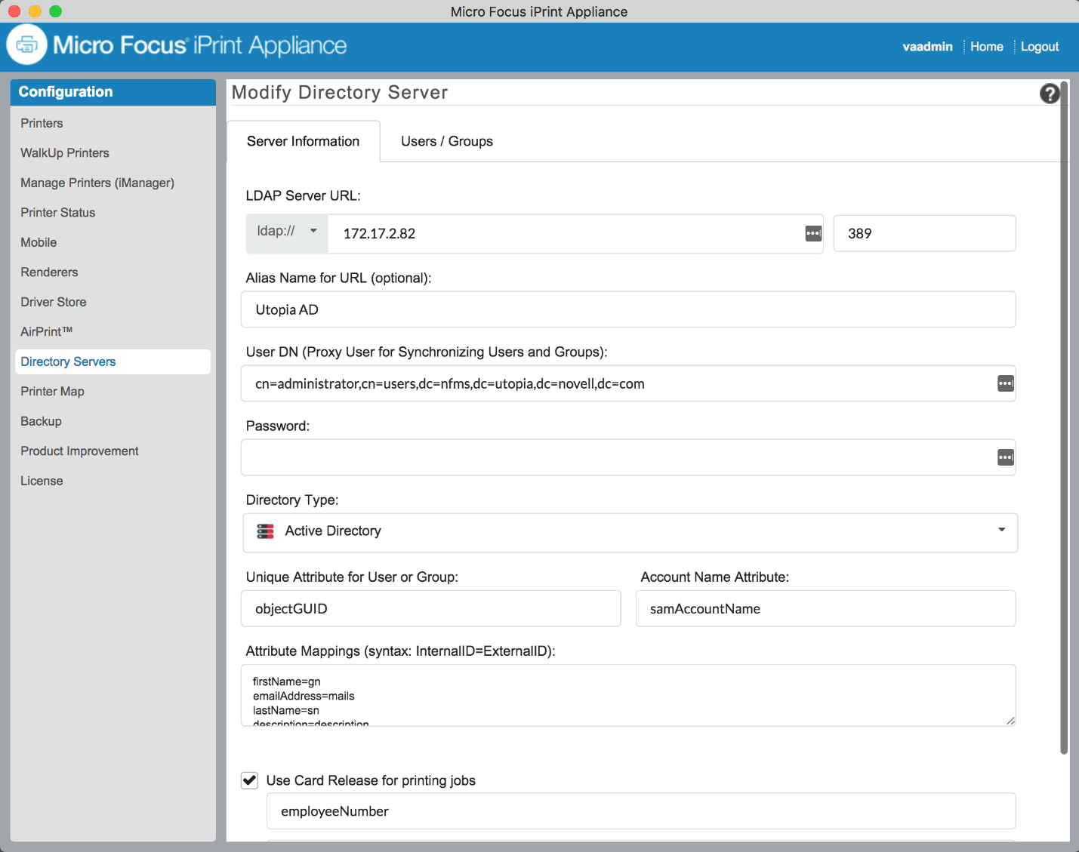
Task: Click the Home link in header
Action: pos(987,47)
